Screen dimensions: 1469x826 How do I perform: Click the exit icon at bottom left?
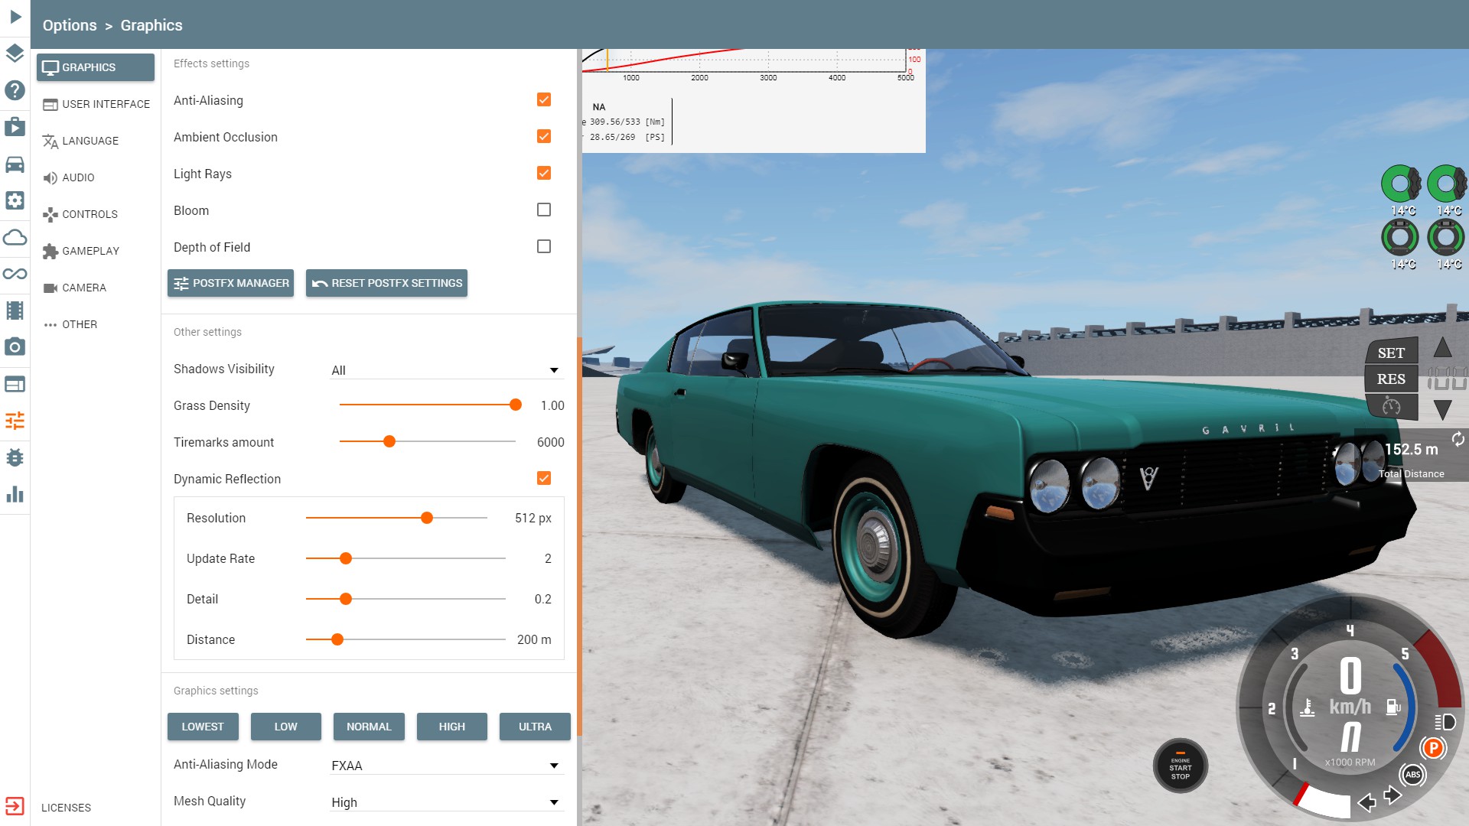(x=15, y=806)
